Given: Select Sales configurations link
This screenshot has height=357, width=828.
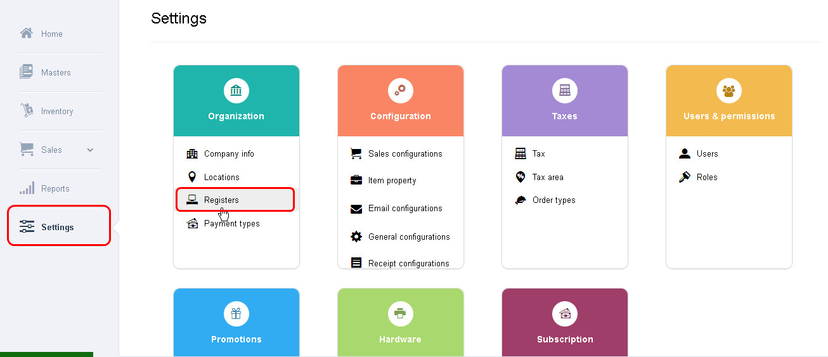Looking at the screenshot, I should [405, 154].
